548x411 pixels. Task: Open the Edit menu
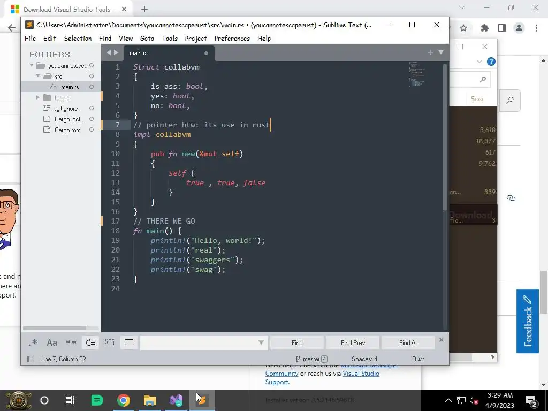pos(49,39)
